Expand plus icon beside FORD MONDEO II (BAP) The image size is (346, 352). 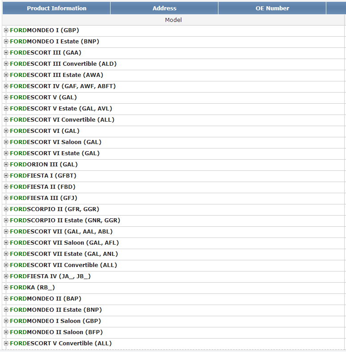coord(6,299)
